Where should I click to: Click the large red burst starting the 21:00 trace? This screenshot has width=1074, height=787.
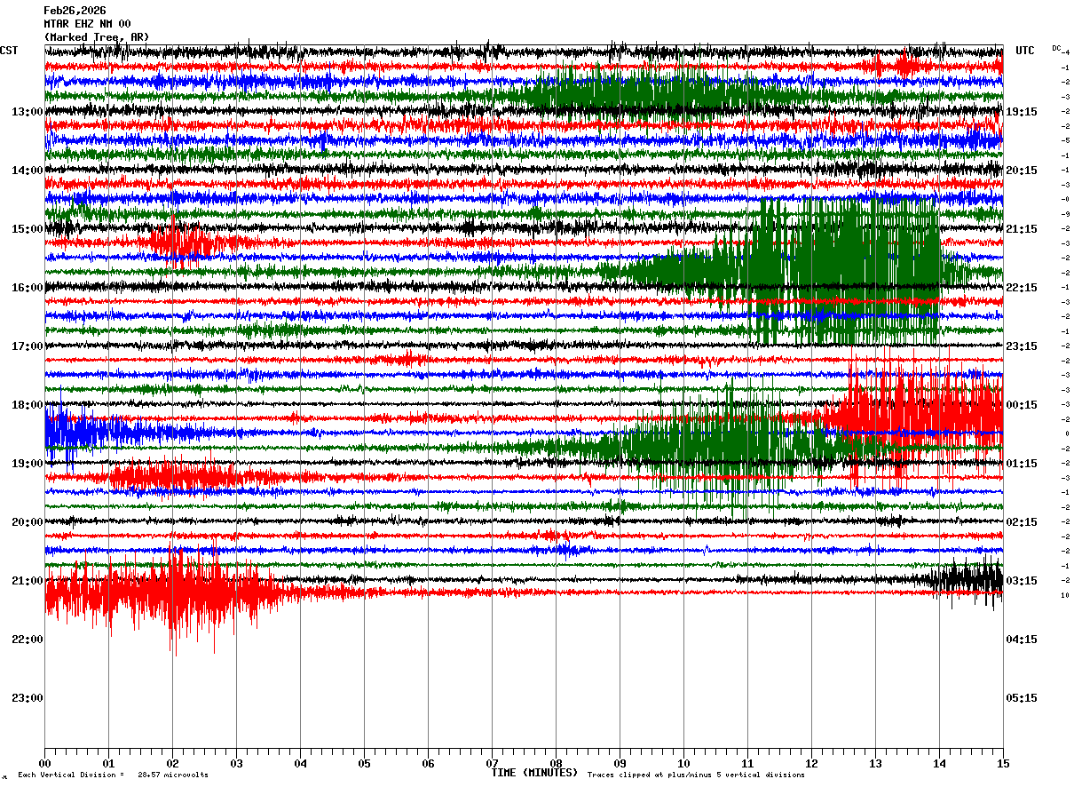pyautogui.click(x=169, y=593)
